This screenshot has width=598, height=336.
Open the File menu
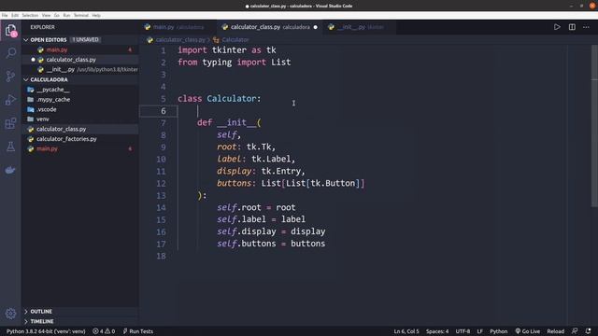pyautogui.click(x=5, y=15)
